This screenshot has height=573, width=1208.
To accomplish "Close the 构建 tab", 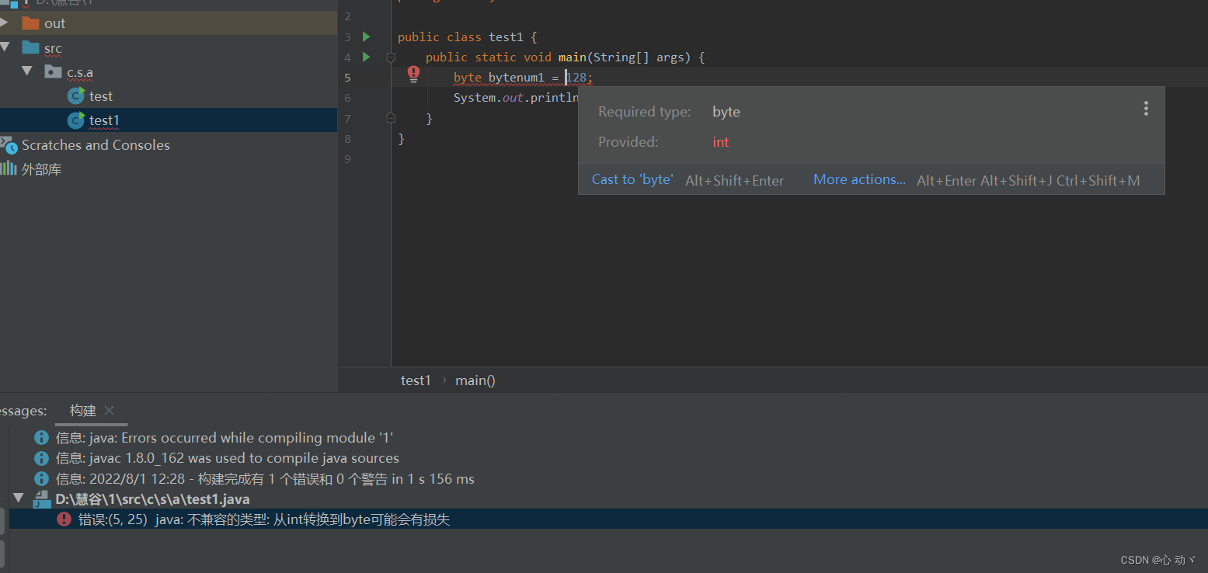I will click(109, 411).
